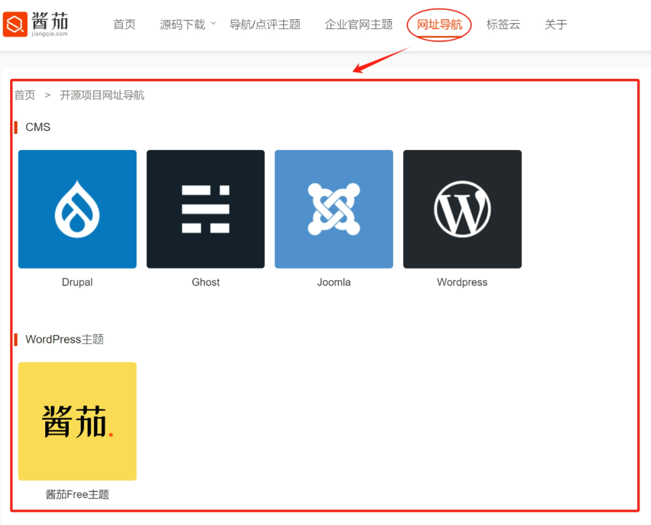Viewport: 651px width, 525px height.
Task: Click the 开源项目网址导航 breadcrumb
Action: (102, 95)
